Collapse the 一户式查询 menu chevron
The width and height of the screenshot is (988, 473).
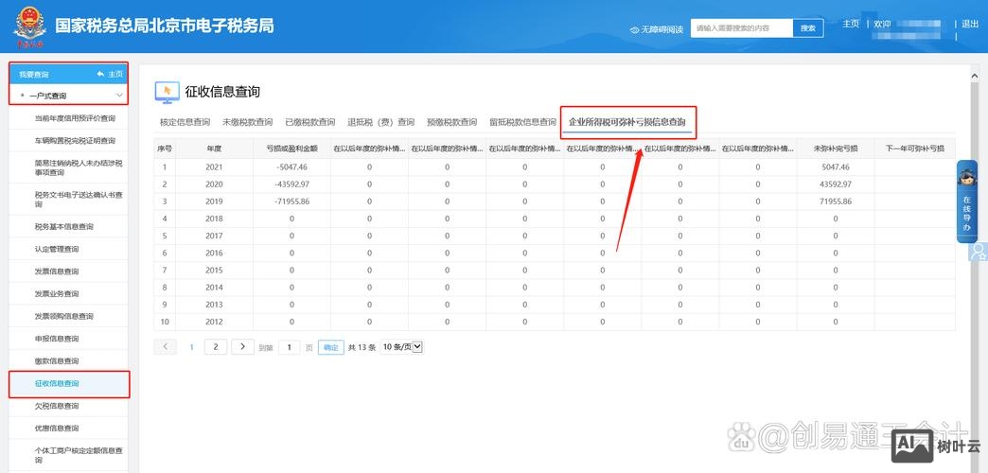(x=120, y=96)
